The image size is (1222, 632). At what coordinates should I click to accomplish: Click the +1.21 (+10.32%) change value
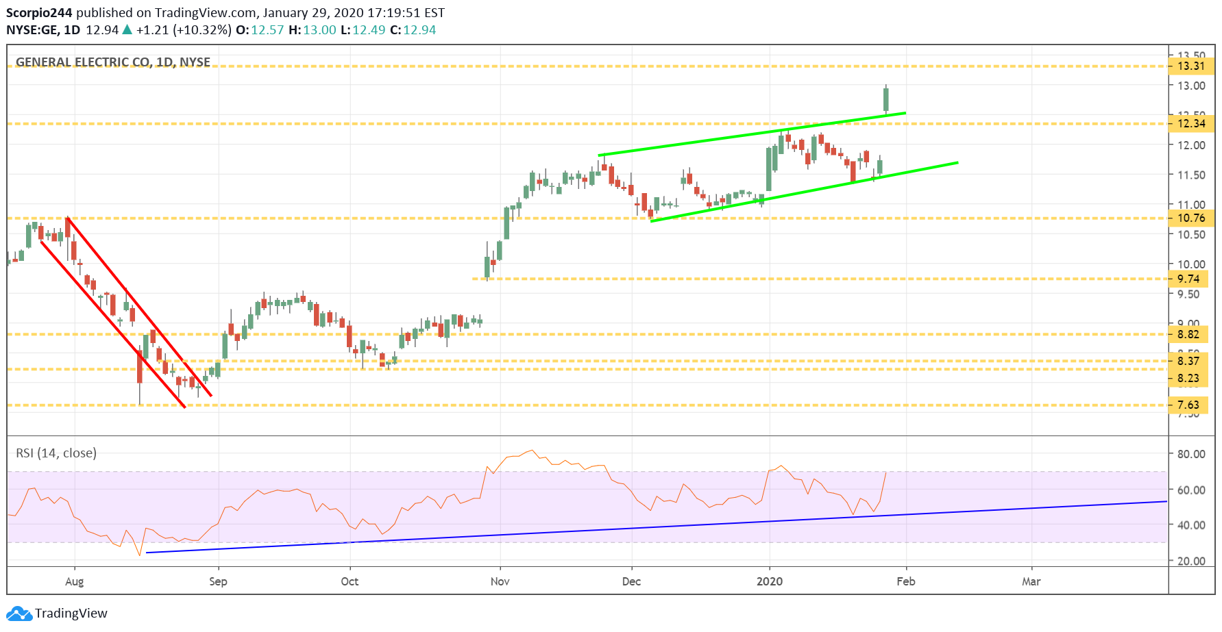pos(184,30)
